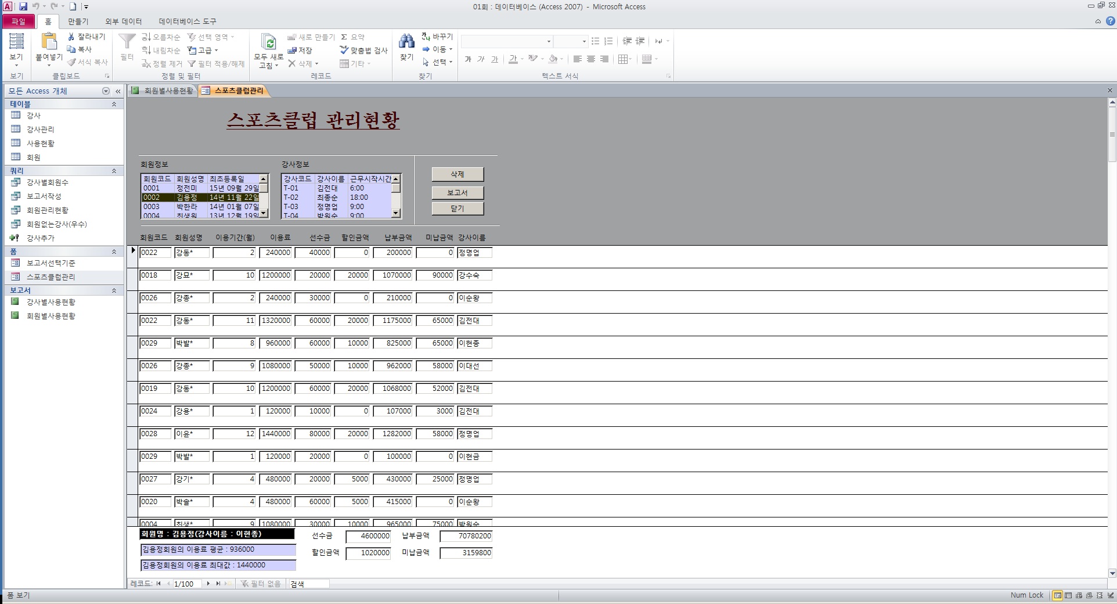Viewport: 1117px width, 604px height.
Task: Click the 검색 search box in record bar
Action: [308, 584]
